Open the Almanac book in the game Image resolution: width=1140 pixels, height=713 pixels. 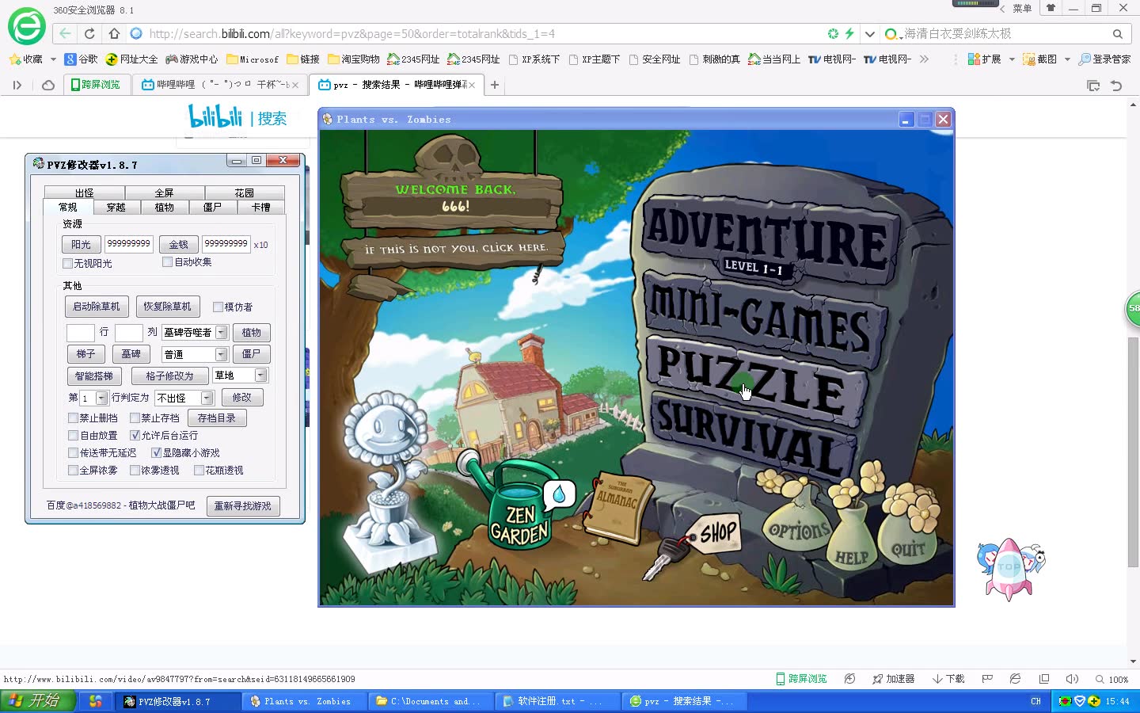point(617,507)
